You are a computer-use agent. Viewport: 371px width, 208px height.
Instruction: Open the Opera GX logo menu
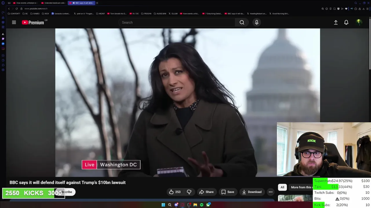click(3, 3)
